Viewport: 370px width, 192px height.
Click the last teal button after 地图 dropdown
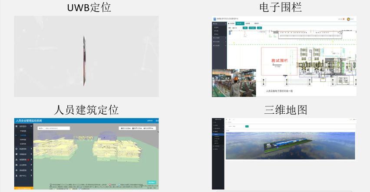click(259, 28)
